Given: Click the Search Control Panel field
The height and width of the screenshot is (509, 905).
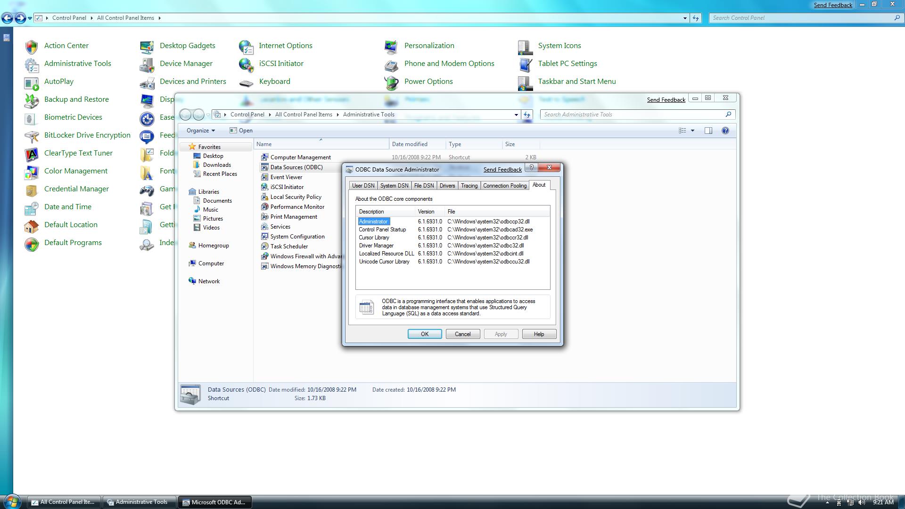Looking at the screenshot, I should click(806, 18).
